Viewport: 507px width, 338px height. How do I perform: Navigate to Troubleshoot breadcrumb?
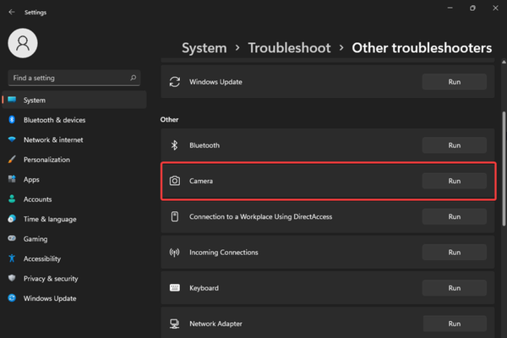point(289,48)
